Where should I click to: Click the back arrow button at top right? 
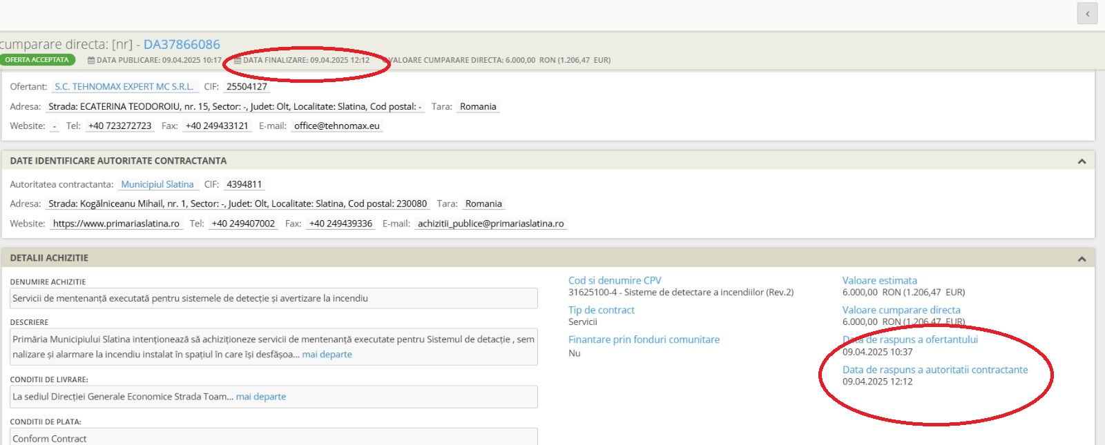pos(1087,14)
